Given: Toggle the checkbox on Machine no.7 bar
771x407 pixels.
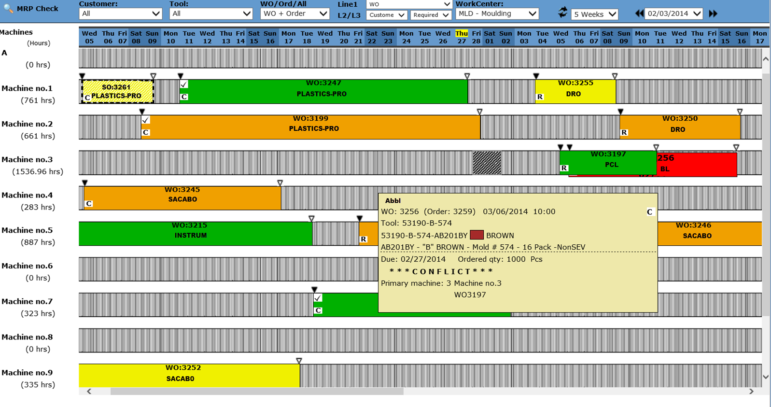Looking at the screenshot, I should [x=318, y=298].
